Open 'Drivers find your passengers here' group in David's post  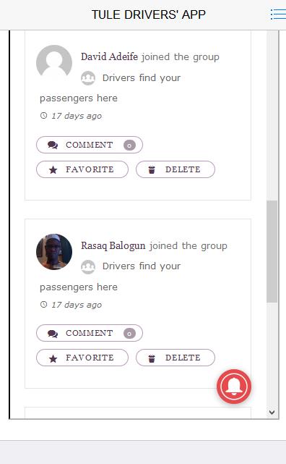[x=110, y=88]
